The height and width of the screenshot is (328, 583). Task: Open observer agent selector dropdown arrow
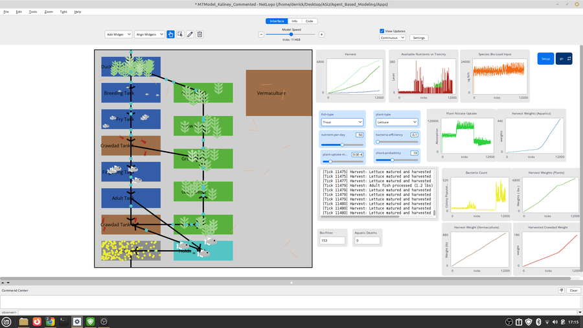[580, 312]
